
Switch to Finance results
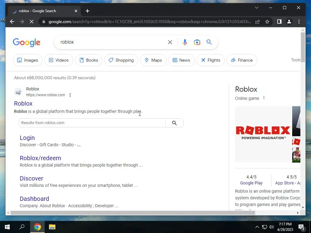(x=242, y=60)
